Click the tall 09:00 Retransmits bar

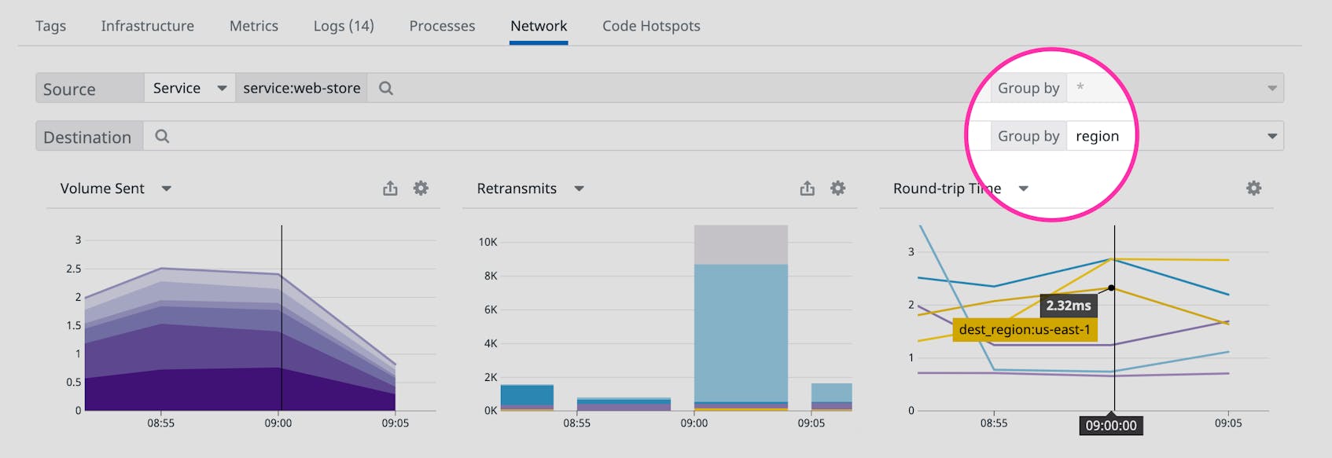point(740,330)
